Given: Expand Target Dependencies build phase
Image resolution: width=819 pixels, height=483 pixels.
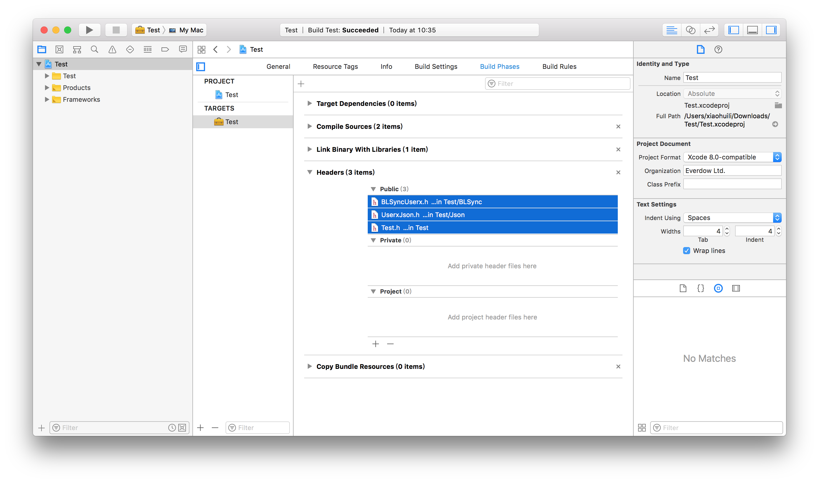Looking at the screenshot, I should (x=309, y=104).
